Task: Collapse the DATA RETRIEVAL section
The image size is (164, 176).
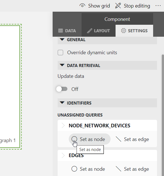Action: [107, 65]
